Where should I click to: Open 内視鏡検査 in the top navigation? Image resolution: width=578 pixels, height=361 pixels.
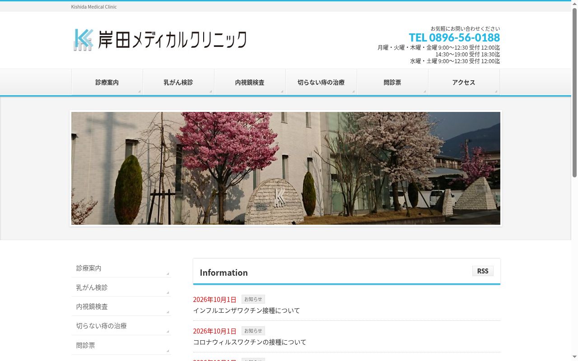tap(250, 82)
